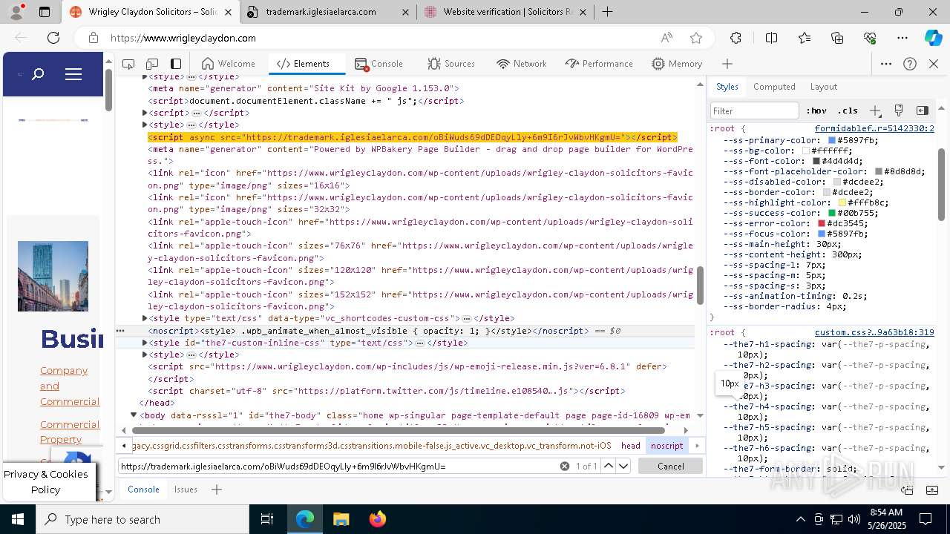
Task: Toggle rendering emulations paintbrush icon
Action: pos(899,111)
